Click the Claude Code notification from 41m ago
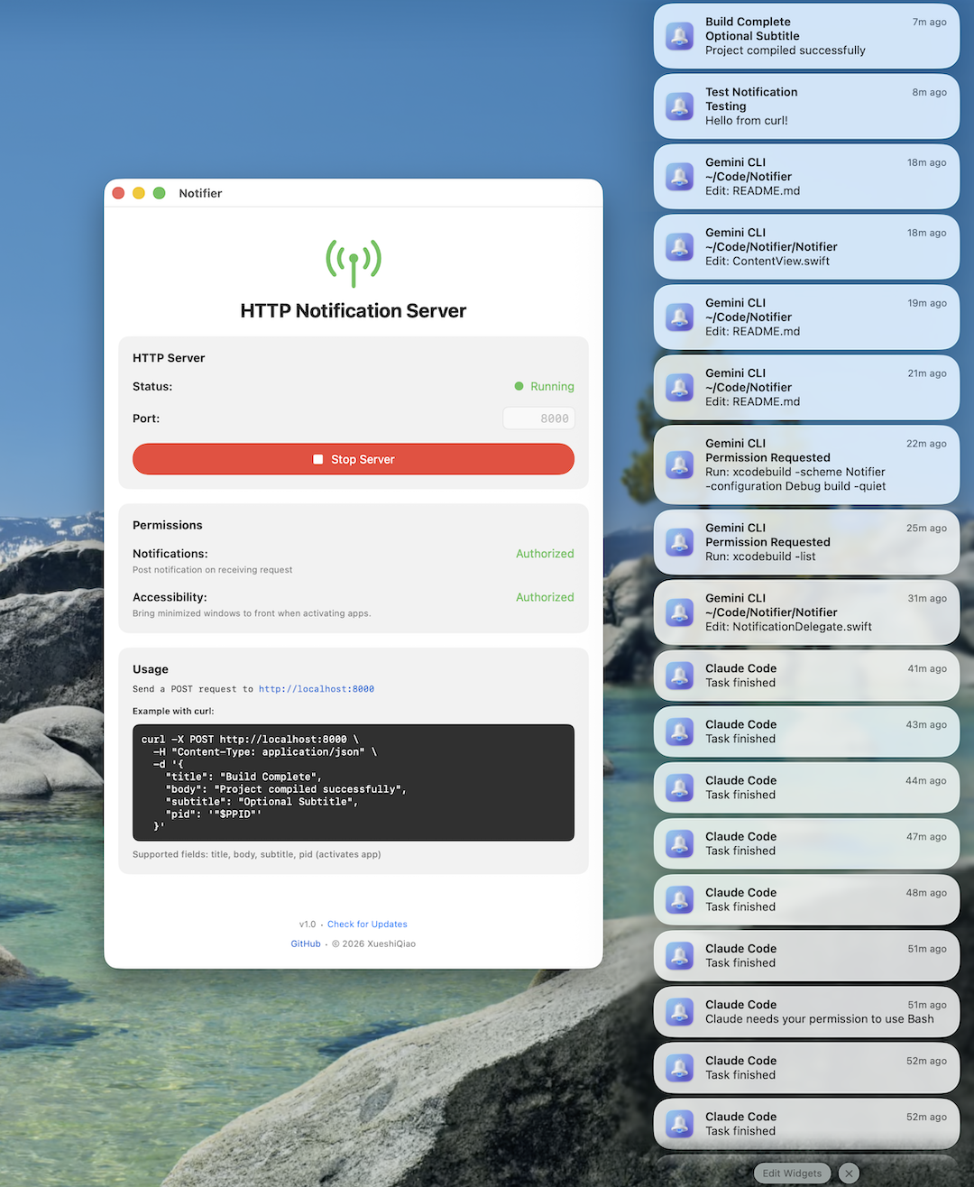 (x=805, y=676)
